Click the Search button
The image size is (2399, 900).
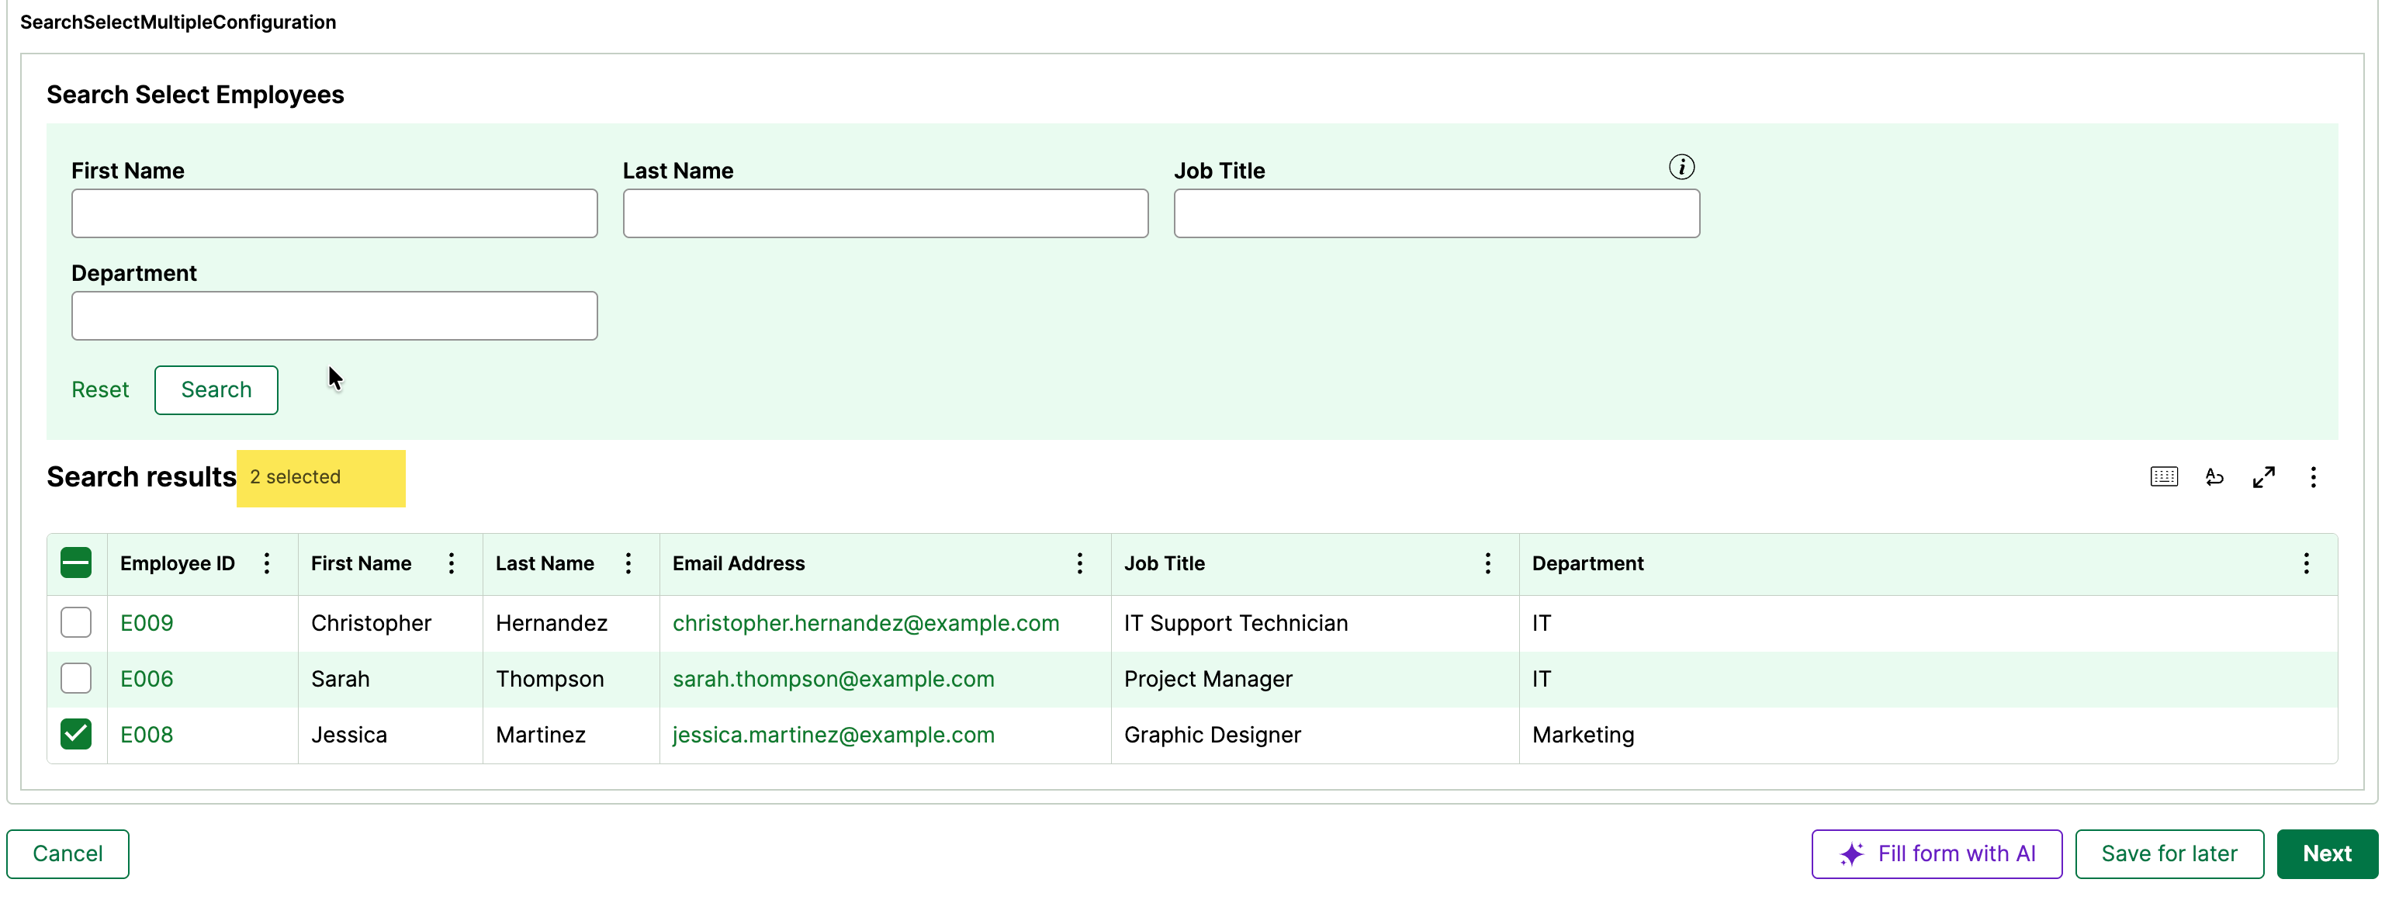216,390
